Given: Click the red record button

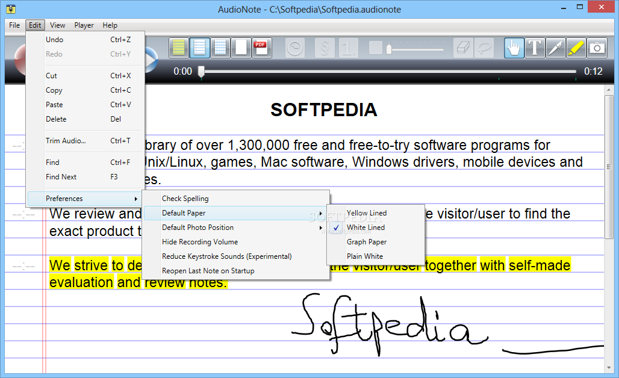Looking at the screenshot, I should click(20, 59).
